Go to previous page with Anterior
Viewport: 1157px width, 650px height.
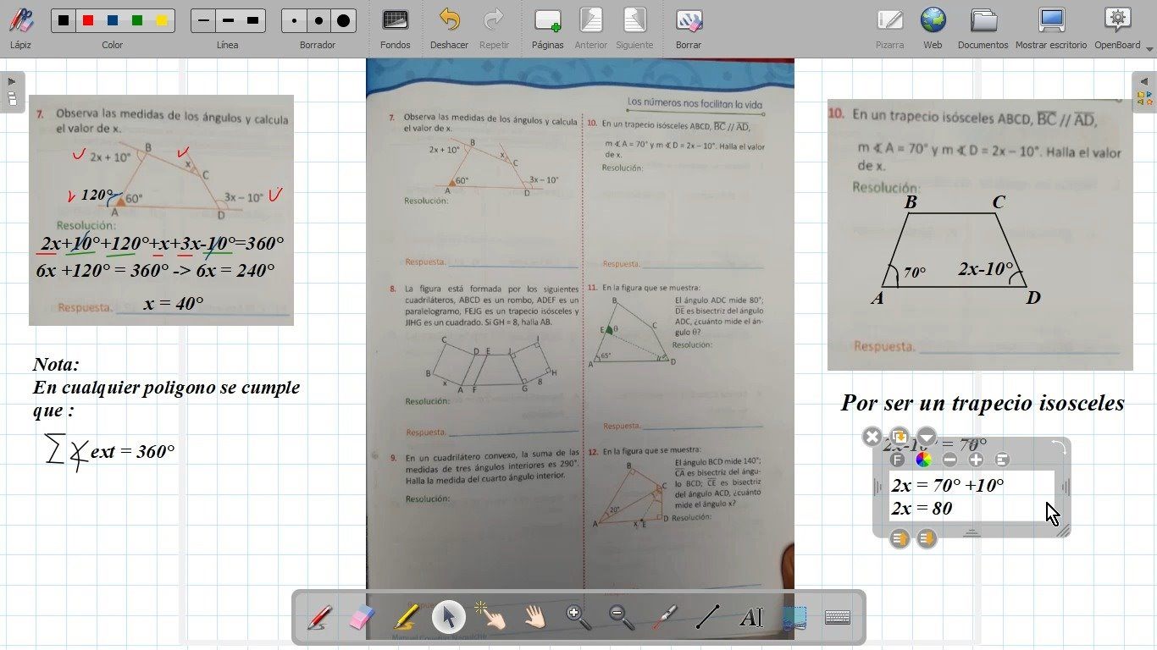pos(590,28)
